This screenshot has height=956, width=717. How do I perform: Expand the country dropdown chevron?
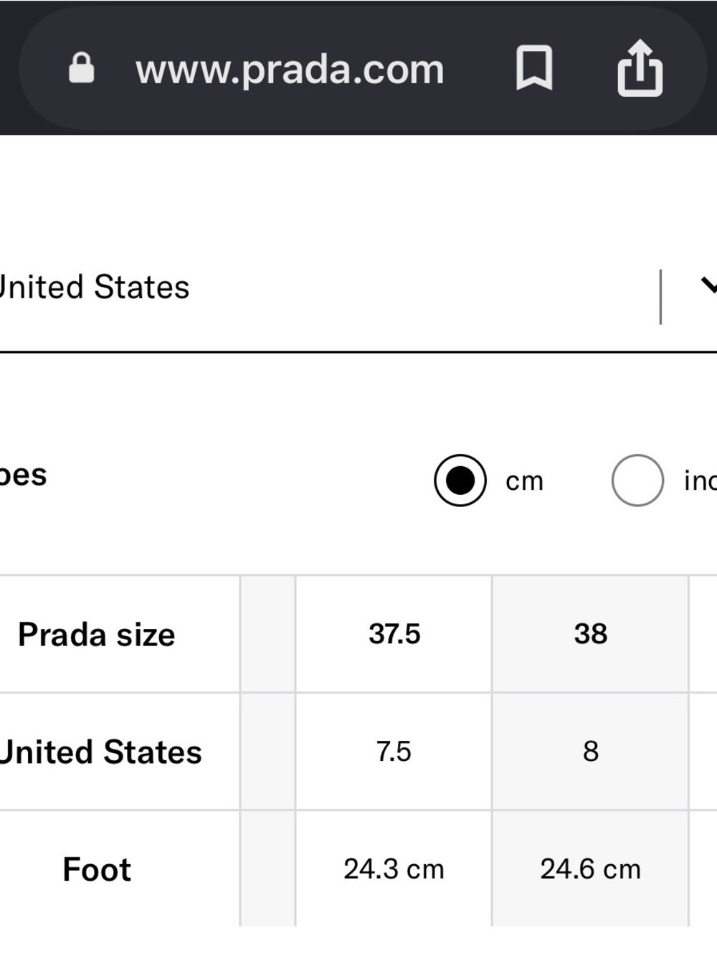point(708,286)
